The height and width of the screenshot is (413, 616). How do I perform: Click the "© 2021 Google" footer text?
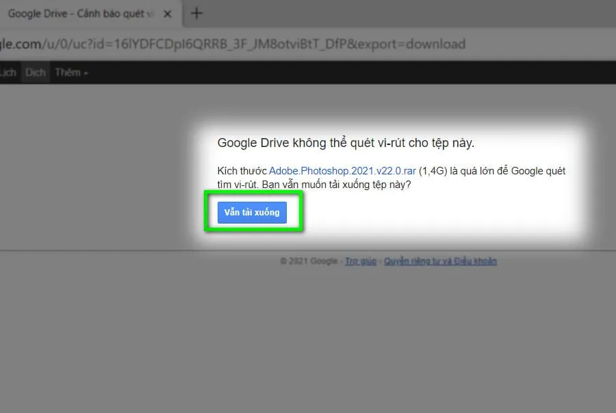click(x=309, y=261)
